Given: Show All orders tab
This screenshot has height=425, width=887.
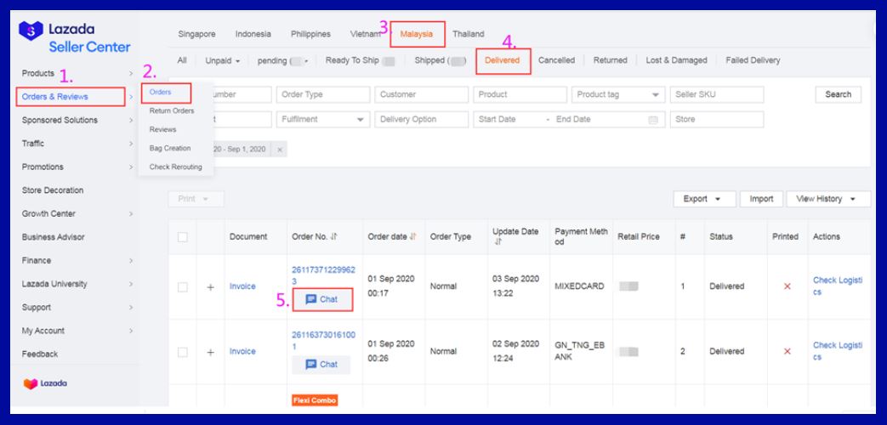Looking at the screenshot, I should coord(182,60).
